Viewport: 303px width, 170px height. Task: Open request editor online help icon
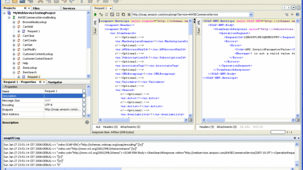298,15
